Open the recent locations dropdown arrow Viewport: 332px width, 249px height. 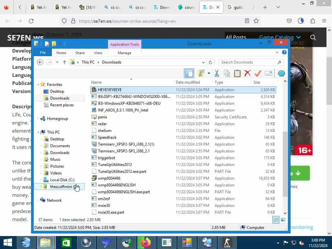(x=57, y=62)
